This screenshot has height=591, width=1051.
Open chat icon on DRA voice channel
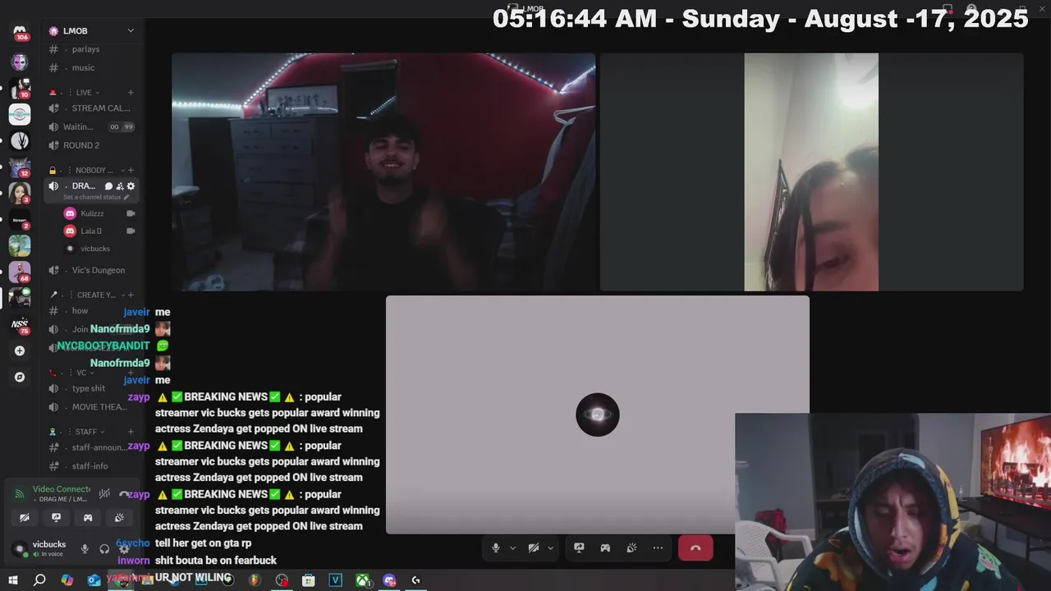point(109,186)
